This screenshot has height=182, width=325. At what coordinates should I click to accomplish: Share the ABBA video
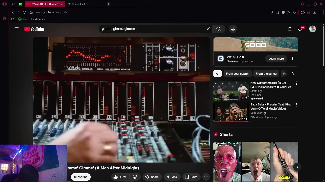(x=152, y=177)
